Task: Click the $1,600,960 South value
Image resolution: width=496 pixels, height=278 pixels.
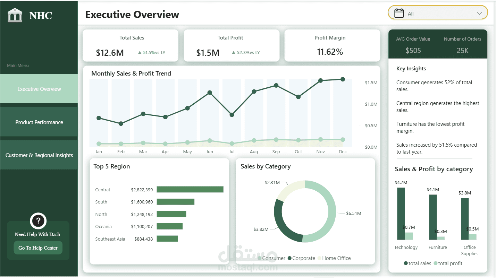Action: [x=142, y=202]
